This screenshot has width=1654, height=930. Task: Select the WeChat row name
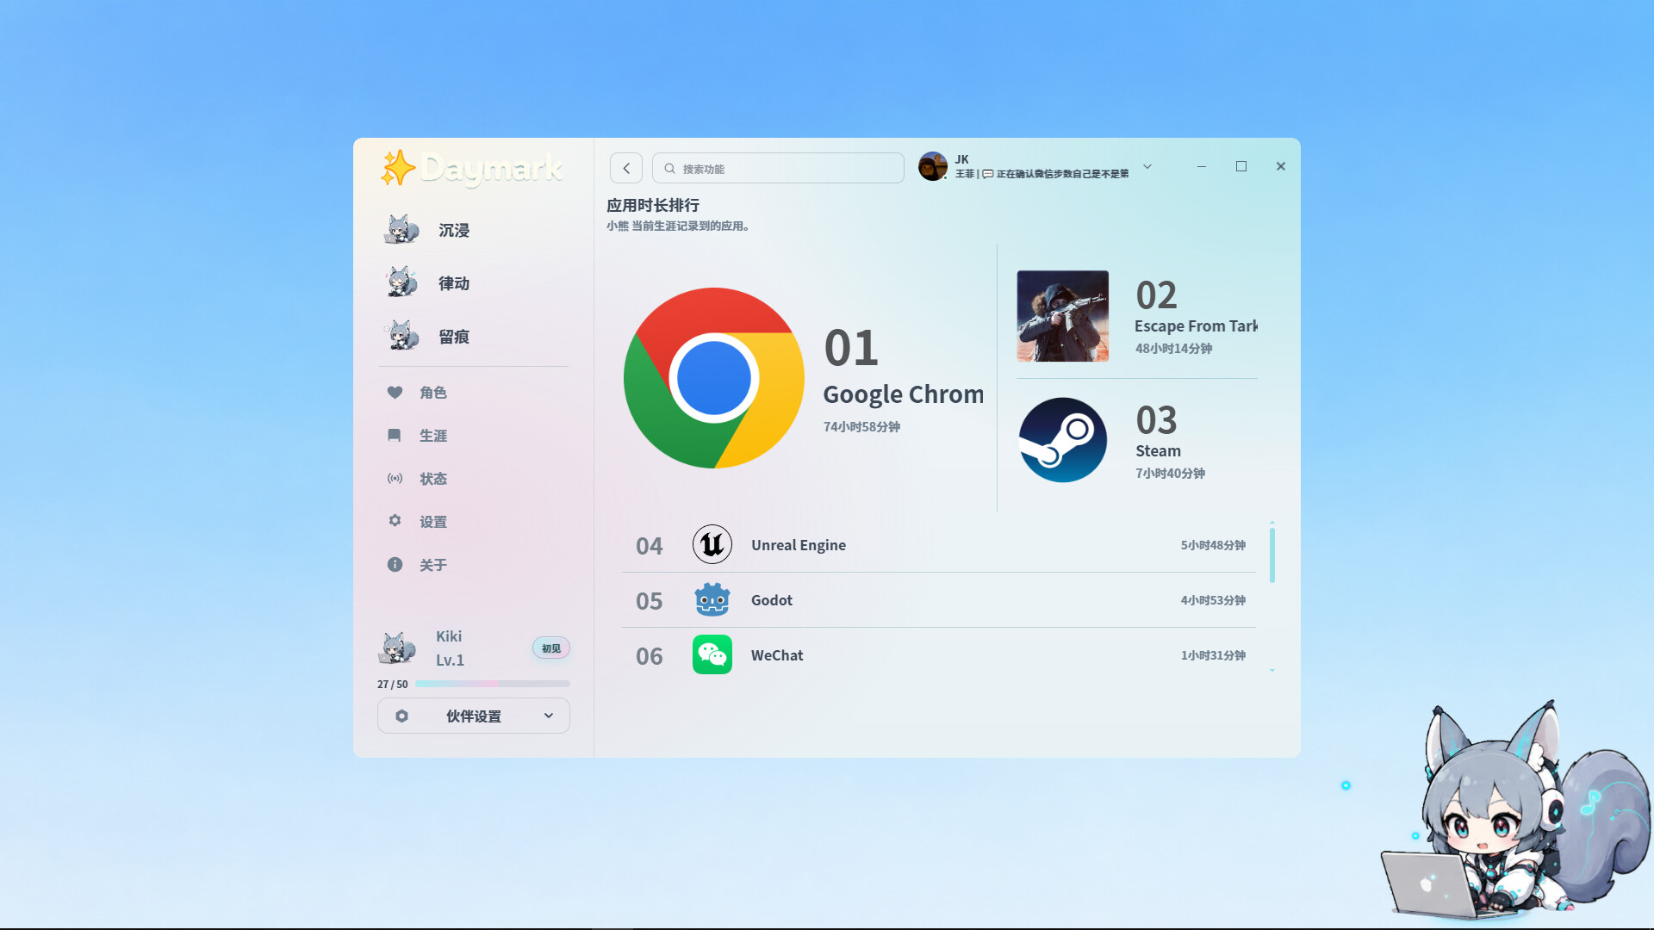tap(777, 655)
